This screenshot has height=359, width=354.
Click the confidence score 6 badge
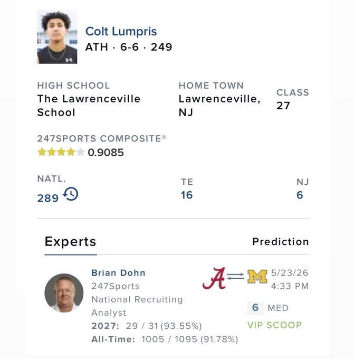255,308
